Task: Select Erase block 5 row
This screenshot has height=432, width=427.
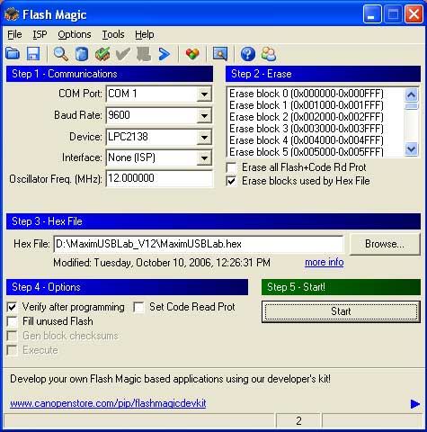Action: (307, 151)
